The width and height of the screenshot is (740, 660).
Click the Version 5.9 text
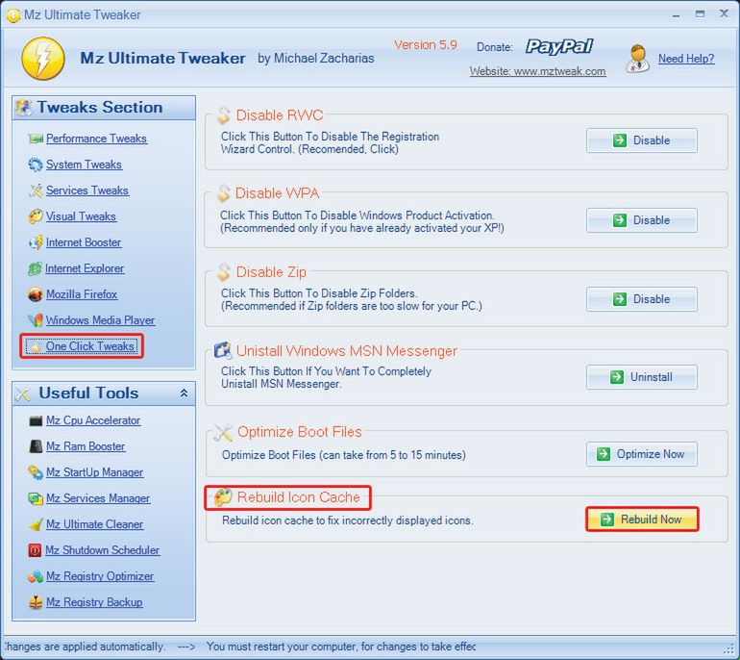click(x=426, y=45)
